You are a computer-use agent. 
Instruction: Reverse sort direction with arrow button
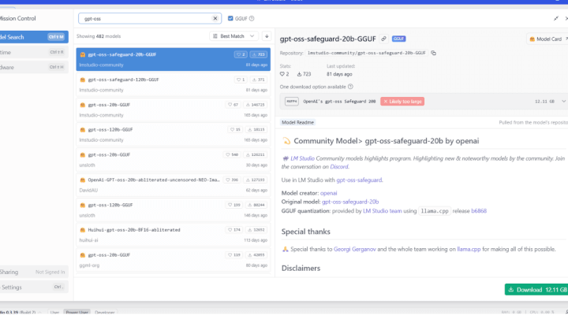click(267, 36)
